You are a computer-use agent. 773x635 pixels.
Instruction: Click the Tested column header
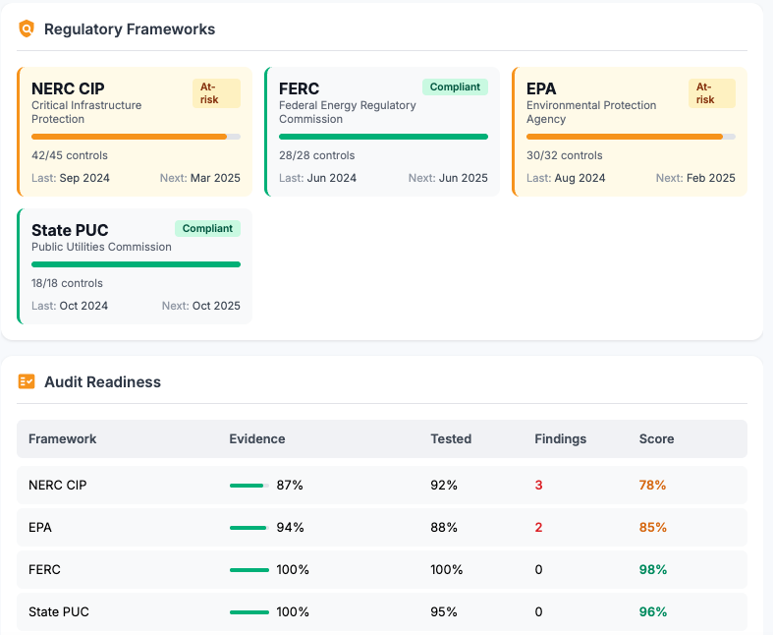pyautogui.click(x=451, y=438)
